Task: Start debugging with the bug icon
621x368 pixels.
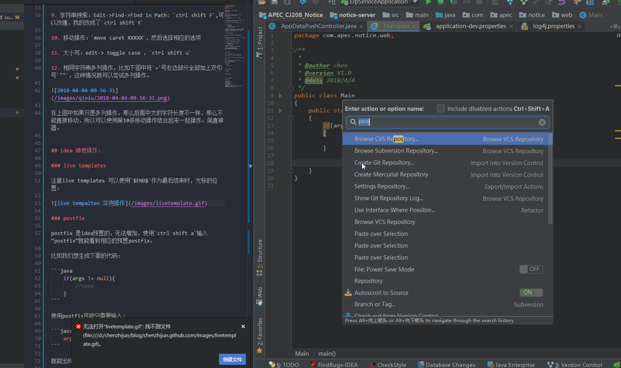Action: click(441, 2)
